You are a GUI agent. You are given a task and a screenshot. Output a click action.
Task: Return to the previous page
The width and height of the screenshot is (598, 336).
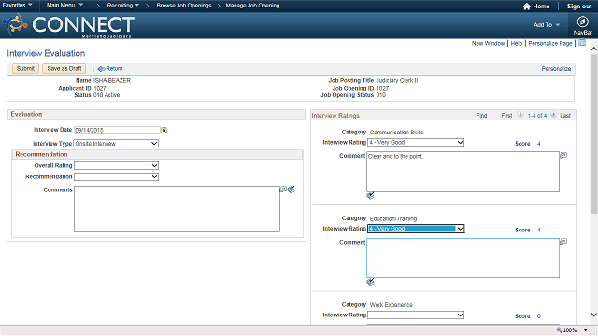coord(110,68)
